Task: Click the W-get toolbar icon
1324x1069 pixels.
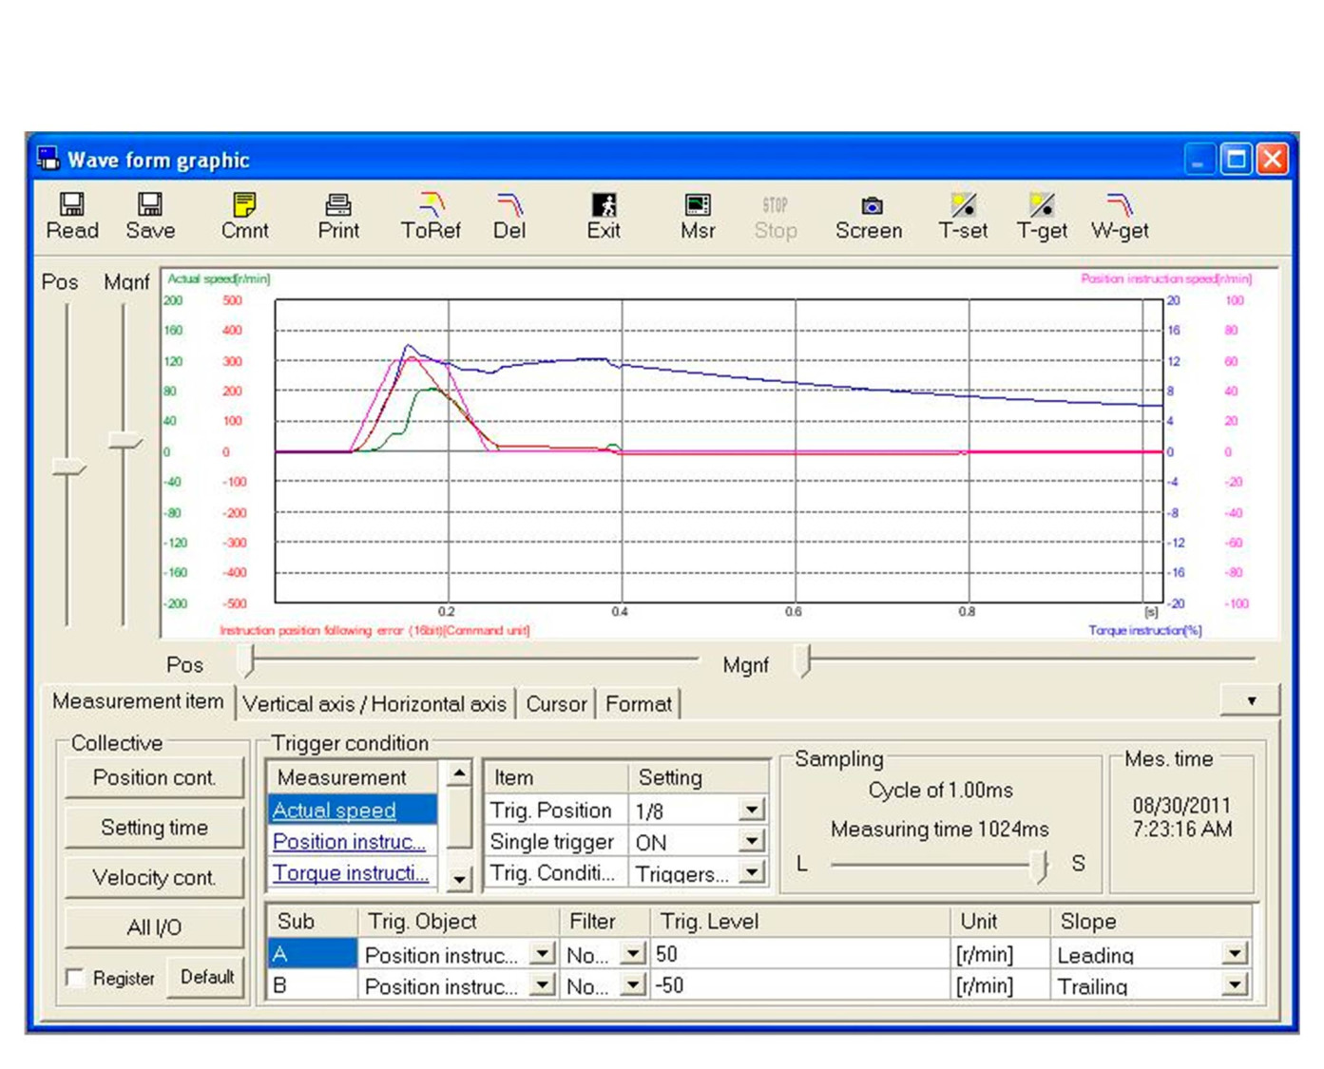Action: [x=1120, y=216]
